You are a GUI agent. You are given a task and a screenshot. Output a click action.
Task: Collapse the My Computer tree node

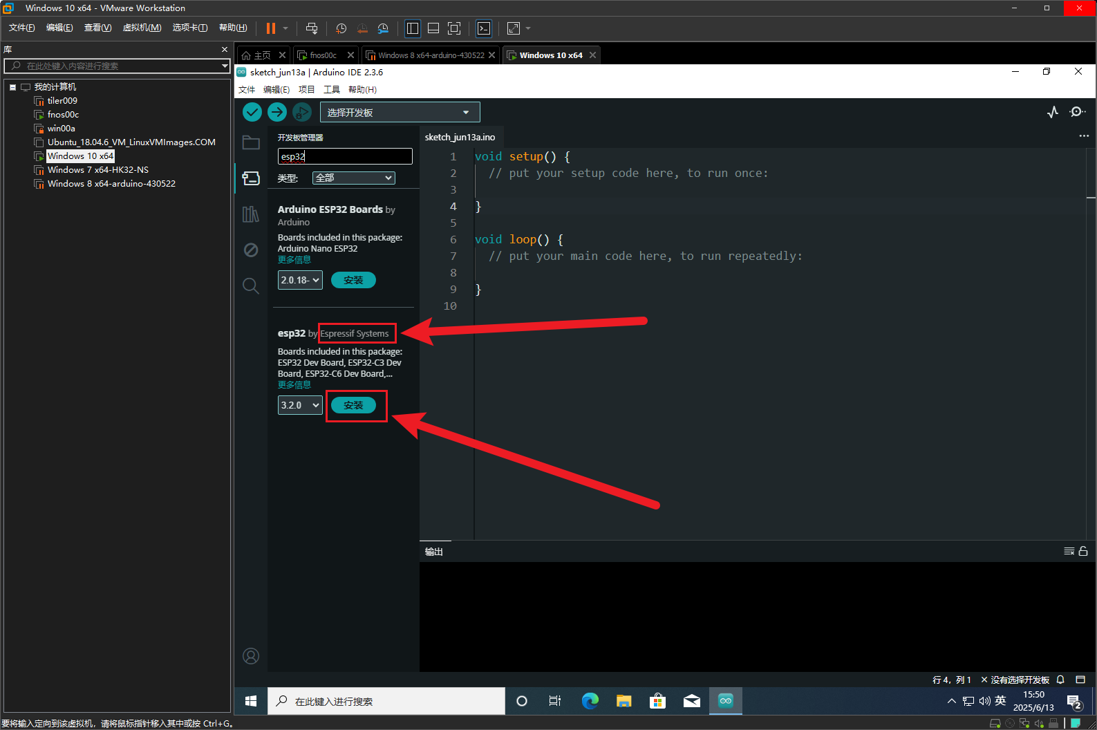click(12, 87)
